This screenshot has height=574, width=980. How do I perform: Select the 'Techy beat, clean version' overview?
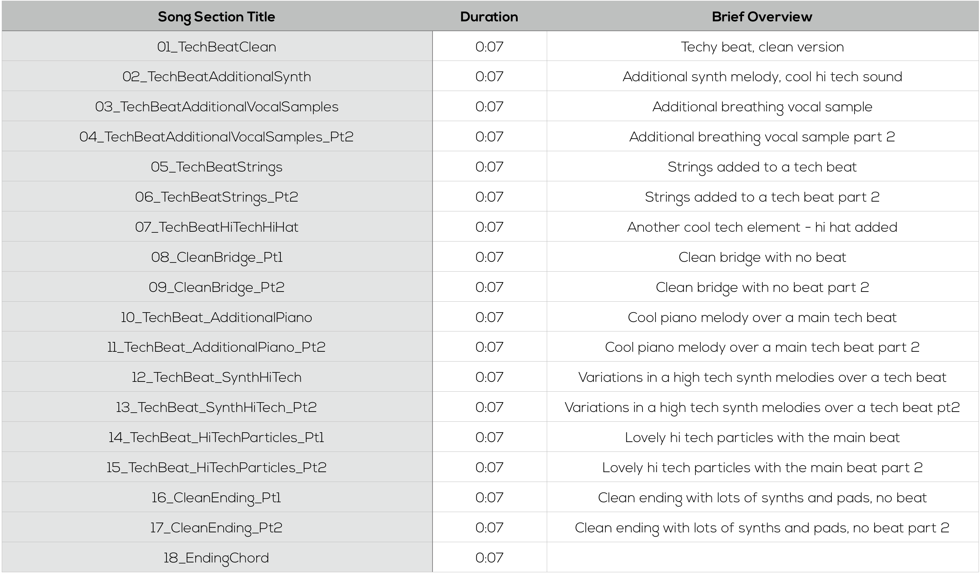coord(762,47)
